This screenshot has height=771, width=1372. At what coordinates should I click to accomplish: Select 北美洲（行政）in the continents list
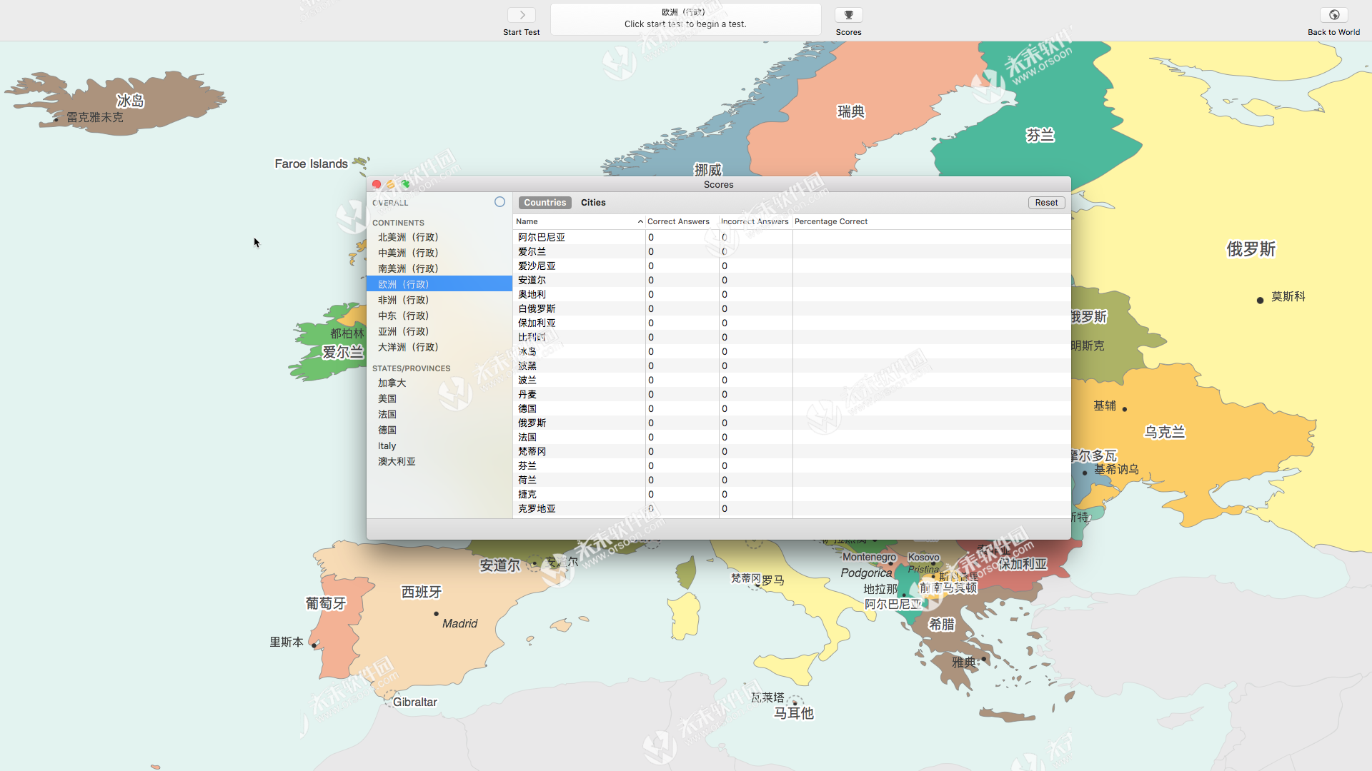click(439, 237)
